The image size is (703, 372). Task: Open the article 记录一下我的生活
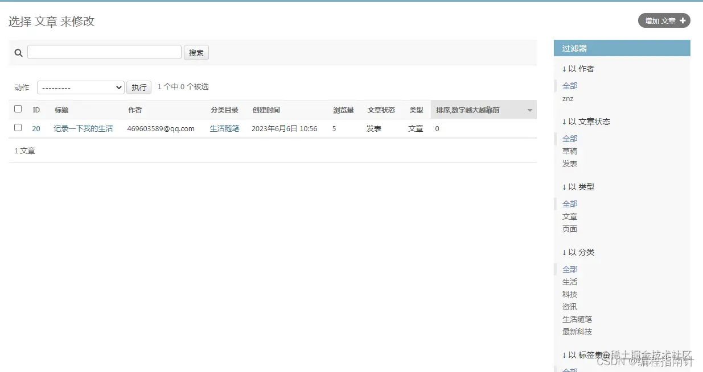click(x=83, y=129)
